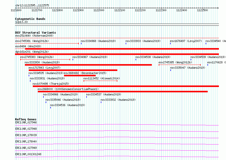Click the ERC1|NR_027949 gene track label

pyautogui.click(x=26, y=148)
